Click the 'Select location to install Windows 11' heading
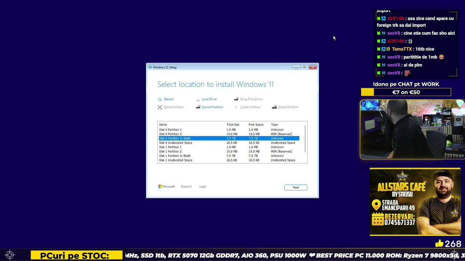Screen dimensions: 465x261 [x=215, y=84]
